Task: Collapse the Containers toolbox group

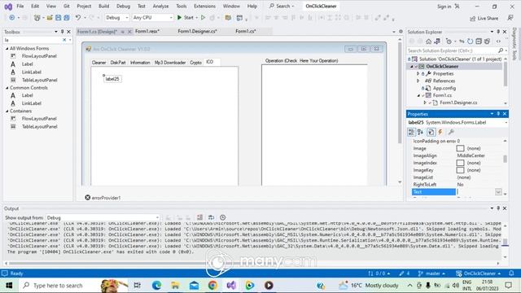Action: [7, 111]
